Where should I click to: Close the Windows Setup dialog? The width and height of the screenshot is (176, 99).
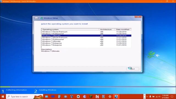pyautogui.click(x=138, y=17)
